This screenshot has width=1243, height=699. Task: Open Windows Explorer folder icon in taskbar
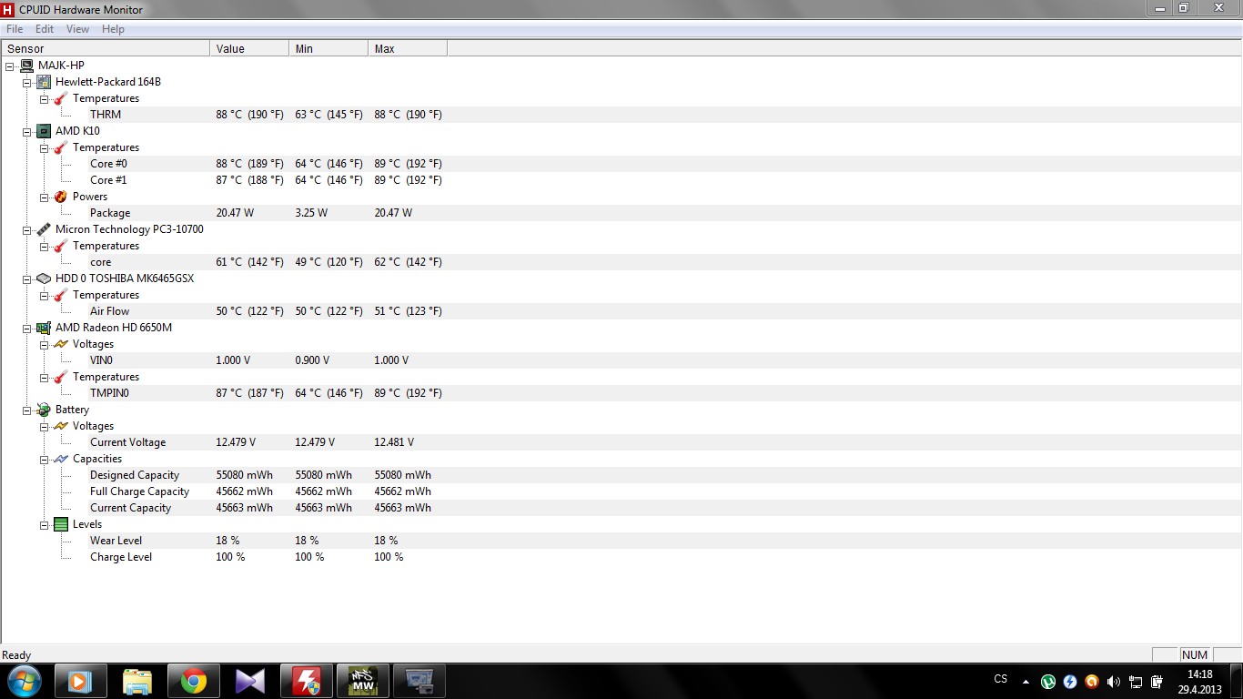coord(136,681)
